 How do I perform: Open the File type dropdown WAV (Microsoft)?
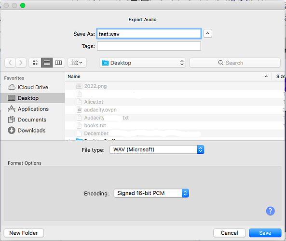[x=157, y=149]
